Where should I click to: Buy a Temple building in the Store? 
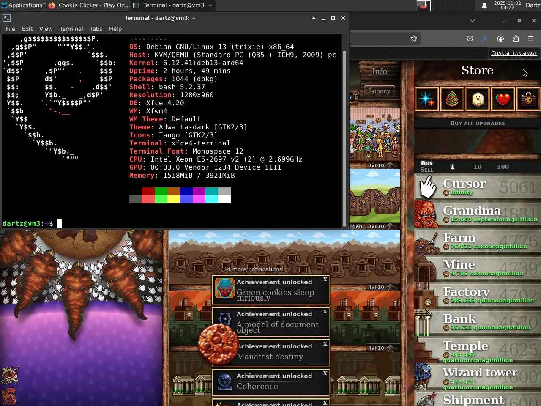pyautogui.click(x=478, y=349)
